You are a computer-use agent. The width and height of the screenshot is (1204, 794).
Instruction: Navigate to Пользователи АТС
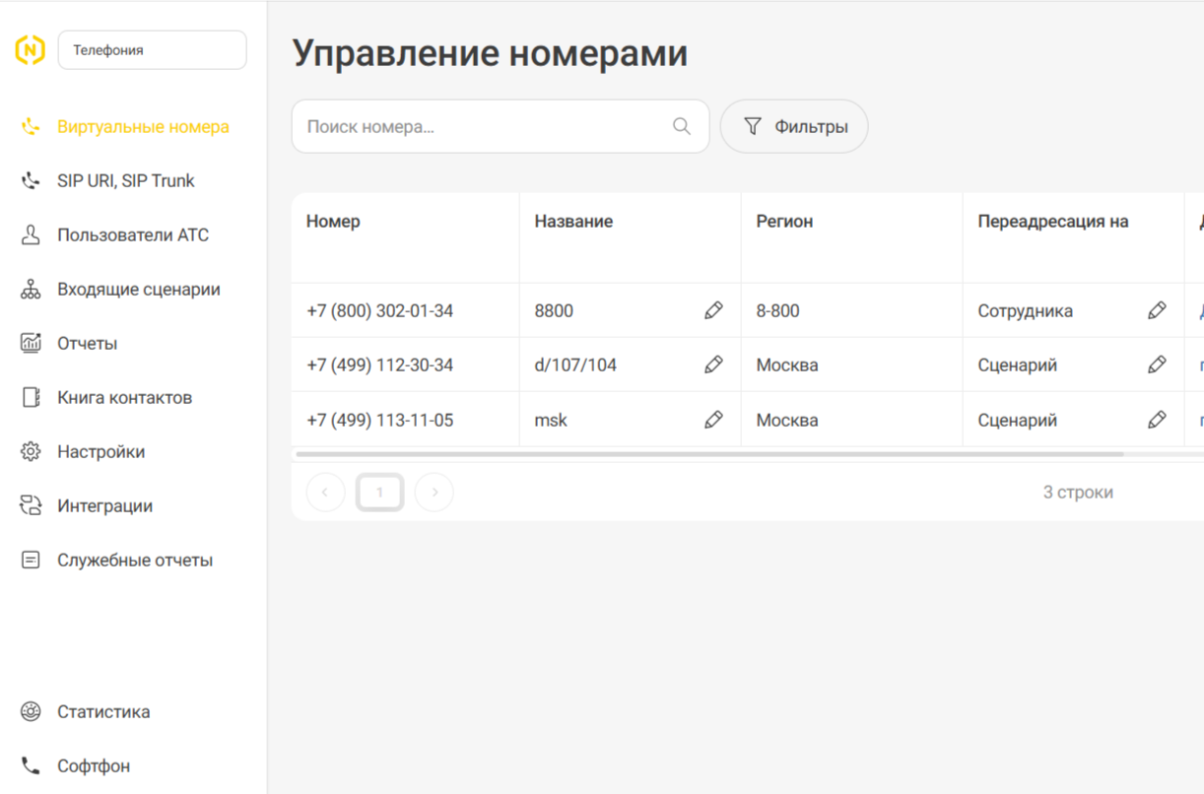(x=132, y=235)
